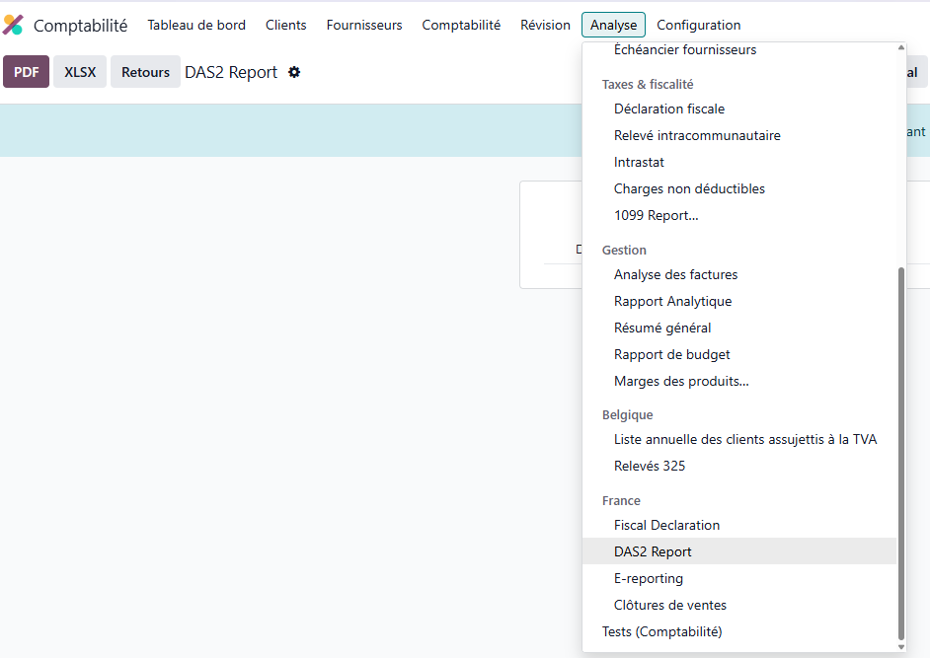This screenshot has height=658, width=930.
Task: Click the dropdown vertical scrollbar thumb
Action: click(901, 454)
